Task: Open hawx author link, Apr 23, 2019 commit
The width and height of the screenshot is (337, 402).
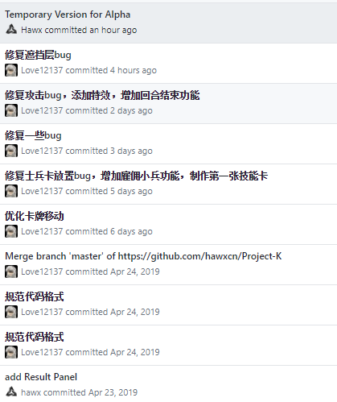Action: (x=31, y=392)
